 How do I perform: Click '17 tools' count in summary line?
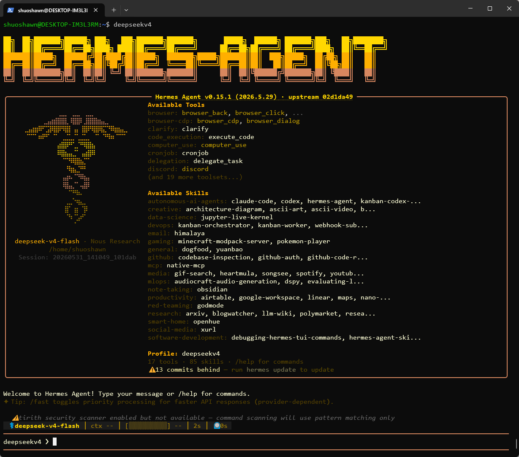[163, 362]
